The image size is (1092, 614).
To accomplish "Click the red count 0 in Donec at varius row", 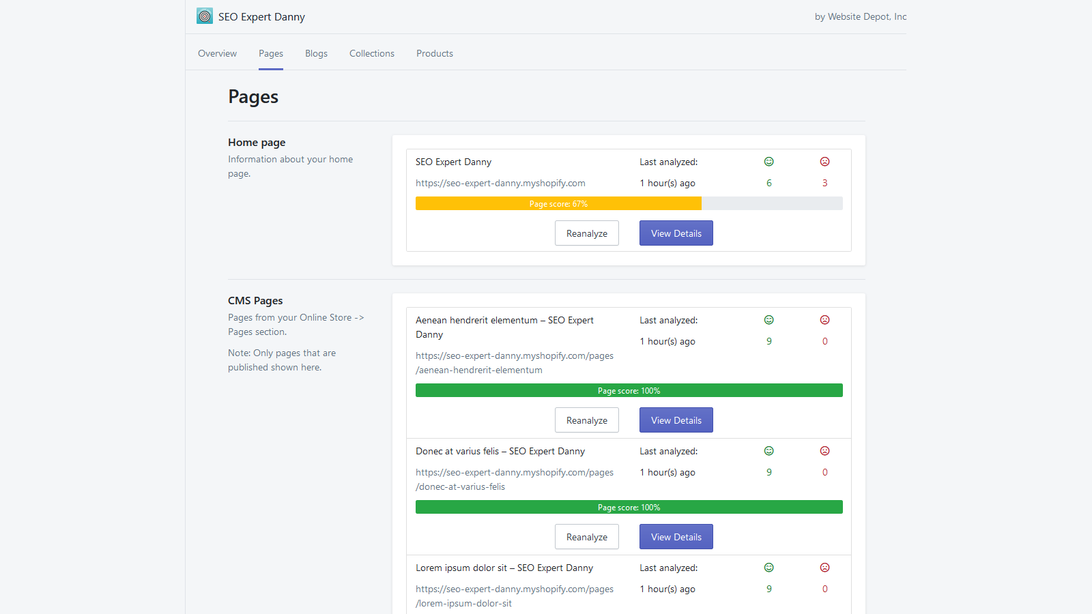I will click(x=825, y=472).
